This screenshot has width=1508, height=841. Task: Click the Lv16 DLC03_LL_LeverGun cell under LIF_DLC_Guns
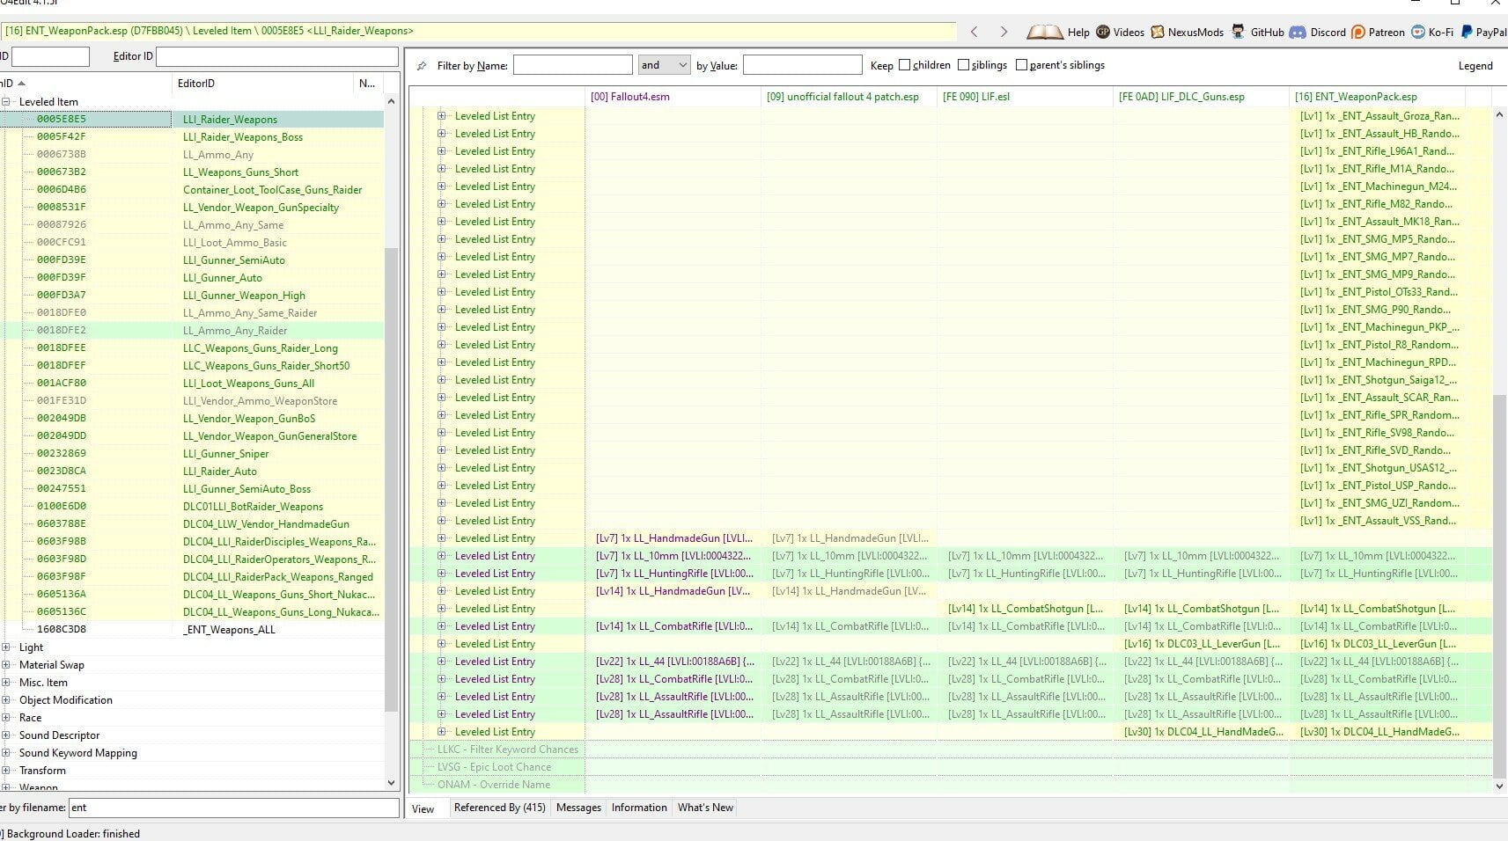tap(1201, 644)
